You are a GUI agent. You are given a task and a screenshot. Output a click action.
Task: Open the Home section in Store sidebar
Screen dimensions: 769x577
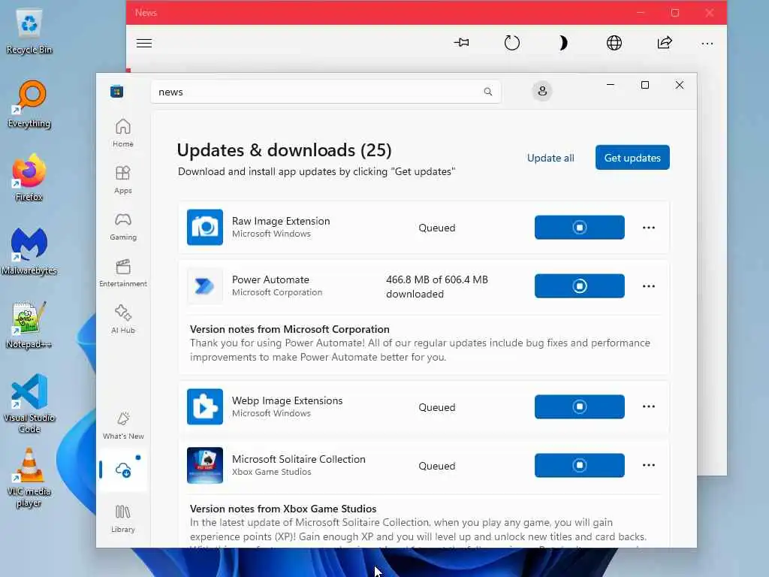[x=122, y=133]
